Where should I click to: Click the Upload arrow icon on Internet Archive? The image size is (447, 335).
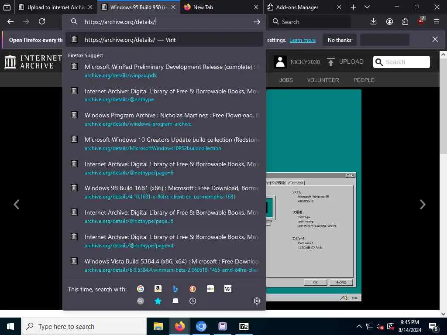click(x=331, y=62)
